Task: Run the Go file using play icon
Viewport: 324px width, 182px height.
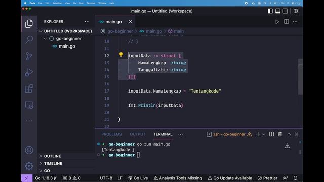Action: 277,22
